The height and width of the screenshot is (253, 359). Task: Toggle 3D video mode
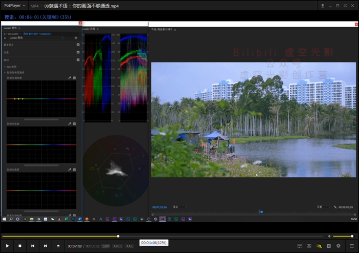pyautogui.click(x=309, y=246)
